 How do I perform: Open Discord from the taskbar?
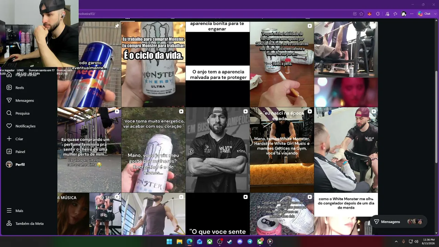240,242
